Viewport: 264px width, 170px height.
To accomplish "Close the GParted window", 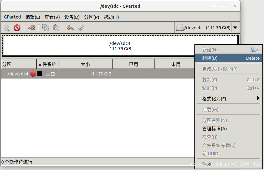I will 235,6.
